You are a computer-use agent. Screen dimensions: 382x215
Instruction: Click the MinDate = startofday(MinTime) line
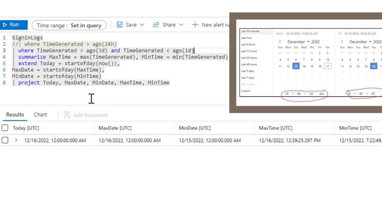(57, 76)
